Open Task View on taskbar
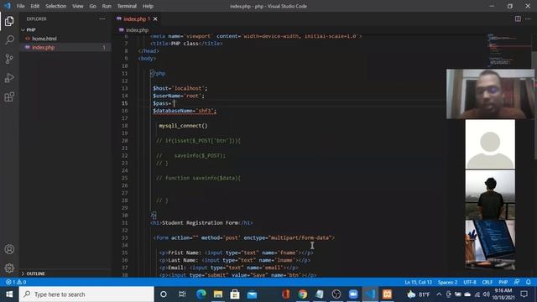The image size is (537, 302). coord(182,294)
